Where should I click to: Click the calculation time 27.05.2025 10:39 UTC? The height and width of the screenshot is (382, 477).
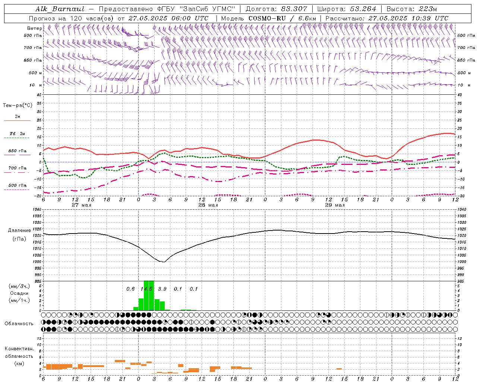[x=408, y=18]
